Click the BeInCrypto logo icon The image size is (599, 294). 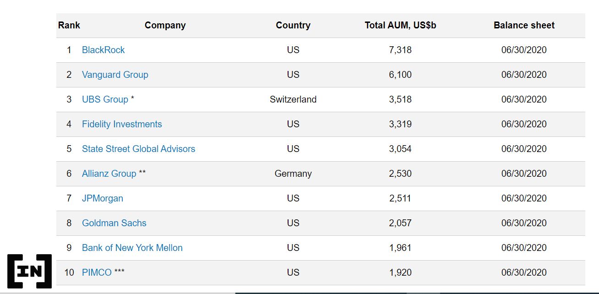pyautogui.click(x=29, y=271)
